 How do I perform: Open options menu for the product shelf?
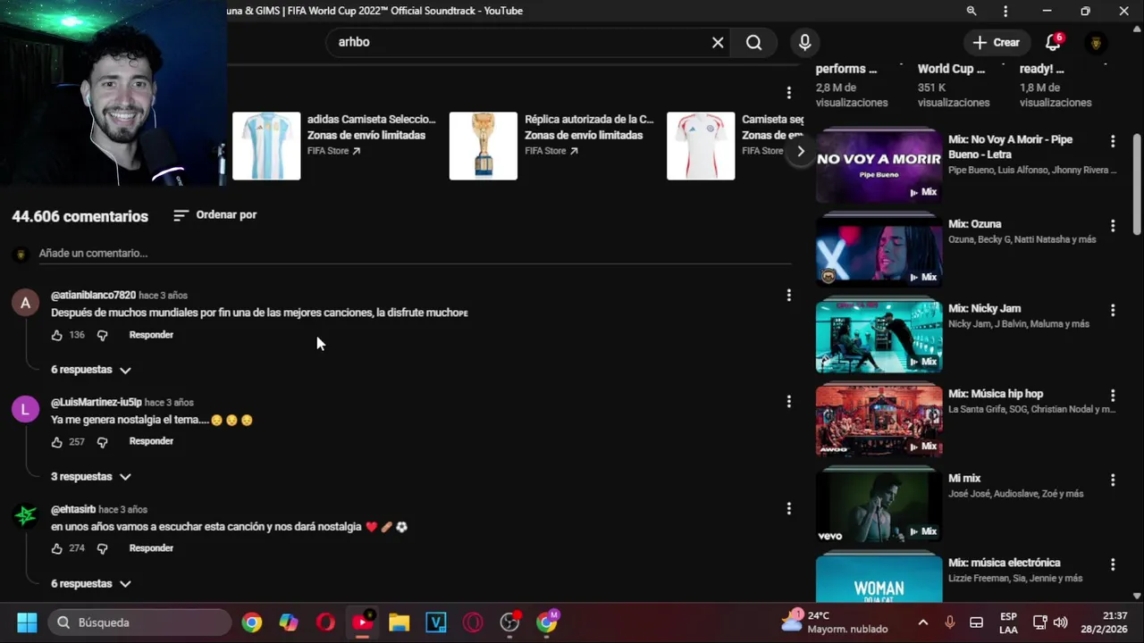tap(788, 93)
